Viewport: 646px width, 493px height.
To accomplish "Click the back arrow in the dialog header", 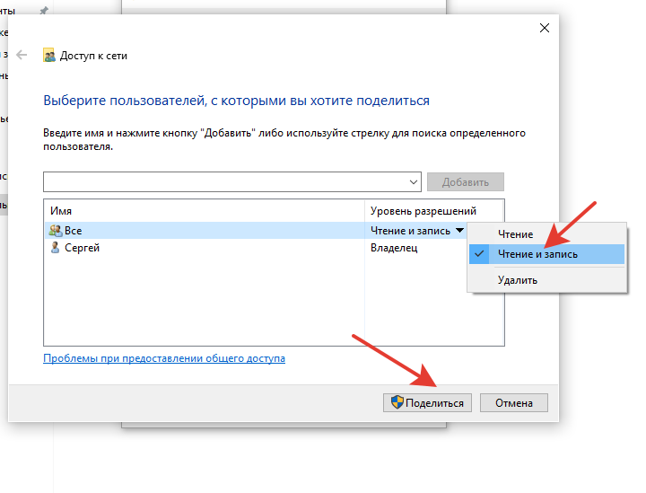I will (x=22, y=55).
